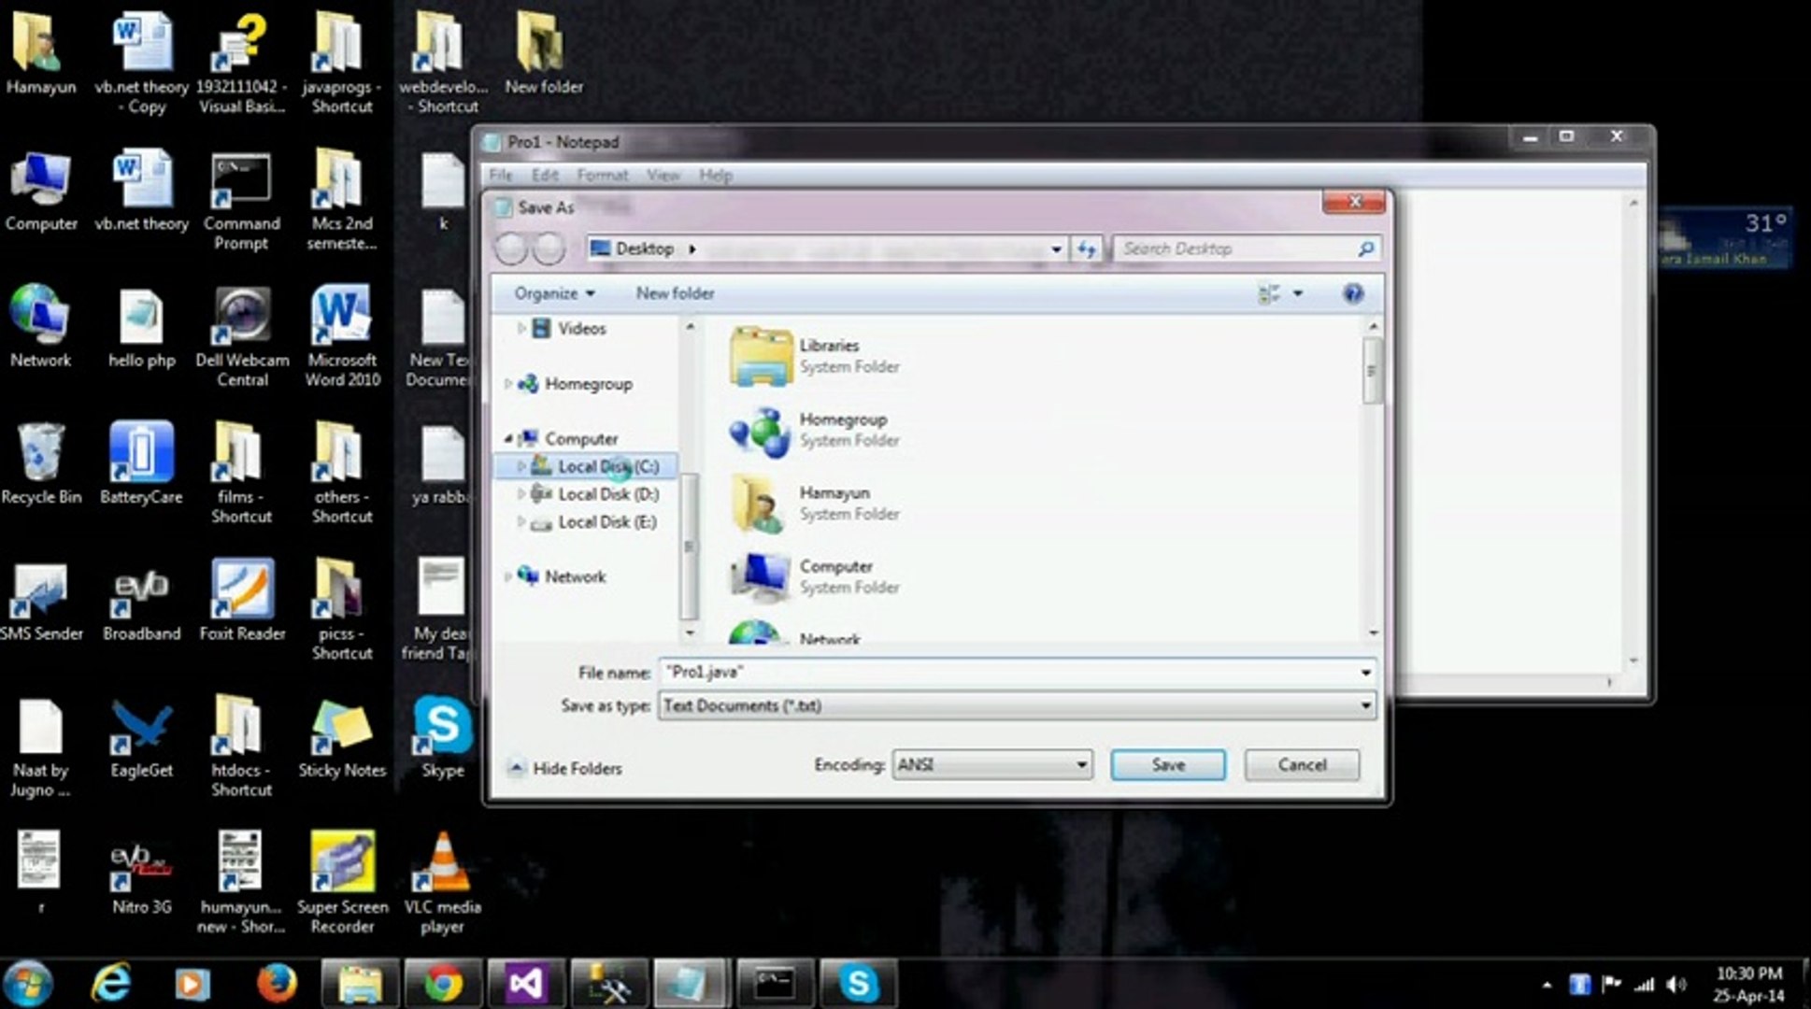
Task: Click the search magnifier in Search Desktop
Action: 1365,249
